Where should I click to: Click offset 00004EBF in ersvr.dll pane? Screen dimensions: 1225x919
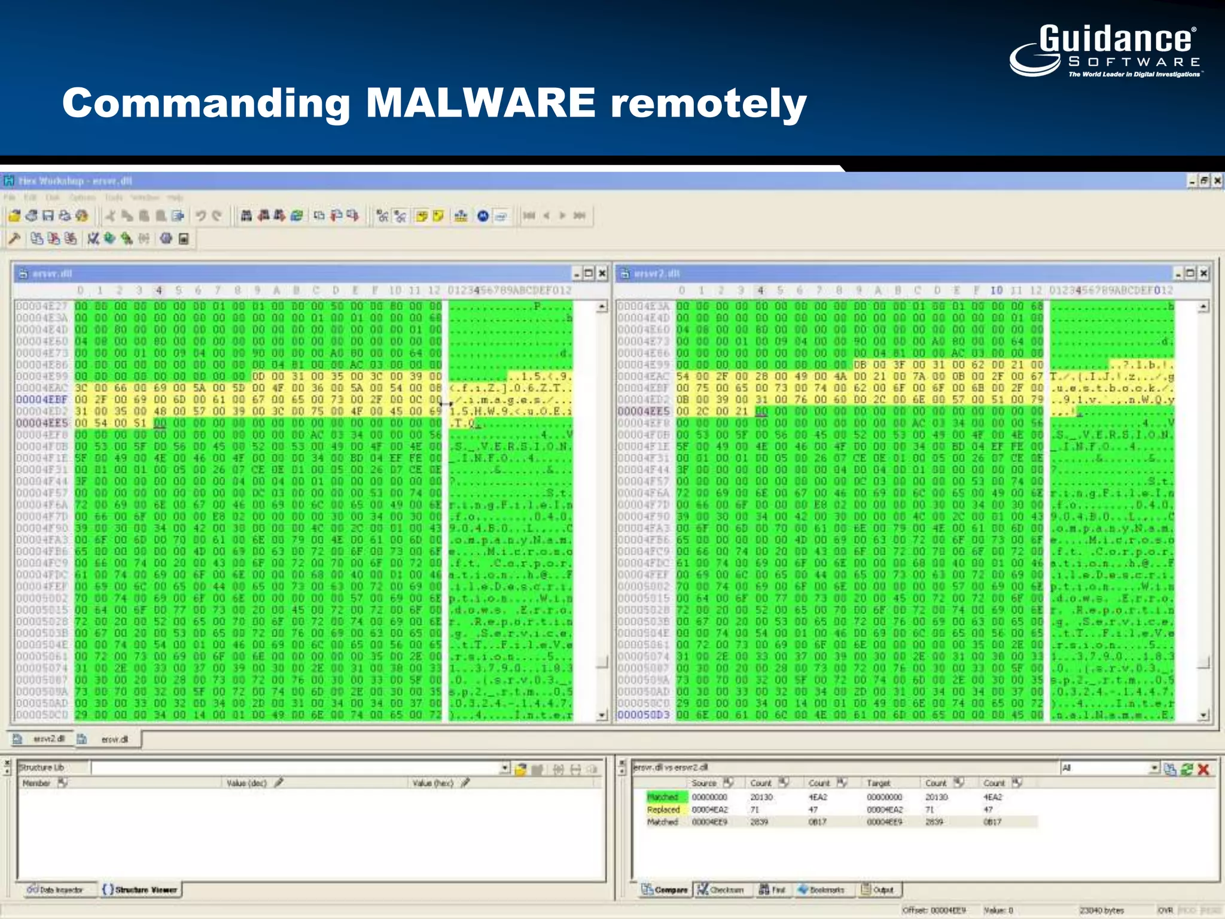pos(42,400)
